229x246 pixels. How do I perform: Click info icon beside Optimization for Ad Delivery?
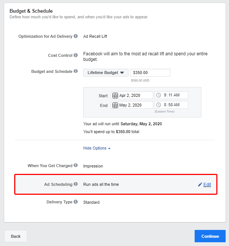(76, 36)
